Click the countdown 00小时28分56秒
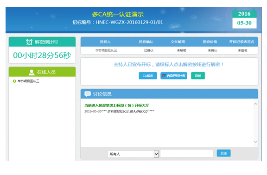Screen dimensions: 267x175 point(42,55)
